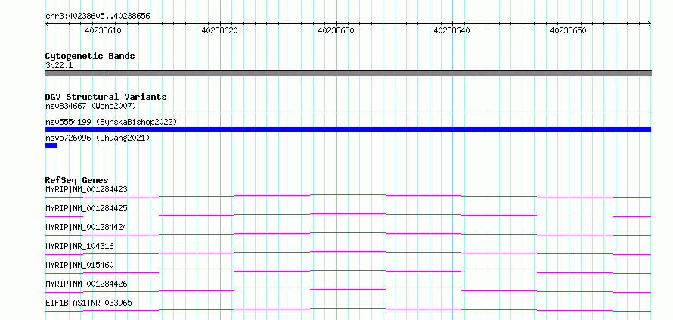Image resolution: width=673 pixels, height=320 pixels.
Task: Select the 3p22.1 band label
Action: (59, 65)
